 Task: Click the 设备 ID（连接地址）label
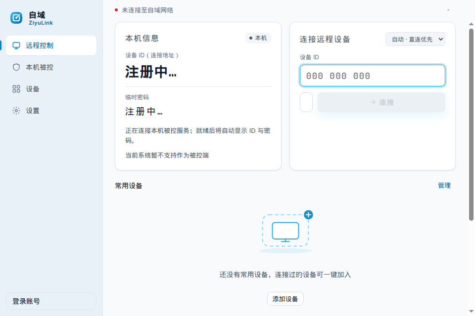click(152, 55)
